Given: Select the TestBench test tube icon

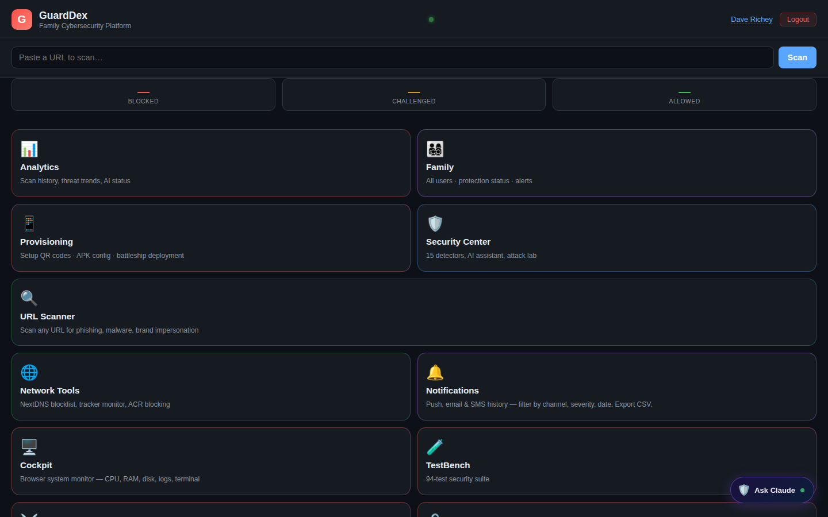Looking at the screenshot, I should [435, 447].
